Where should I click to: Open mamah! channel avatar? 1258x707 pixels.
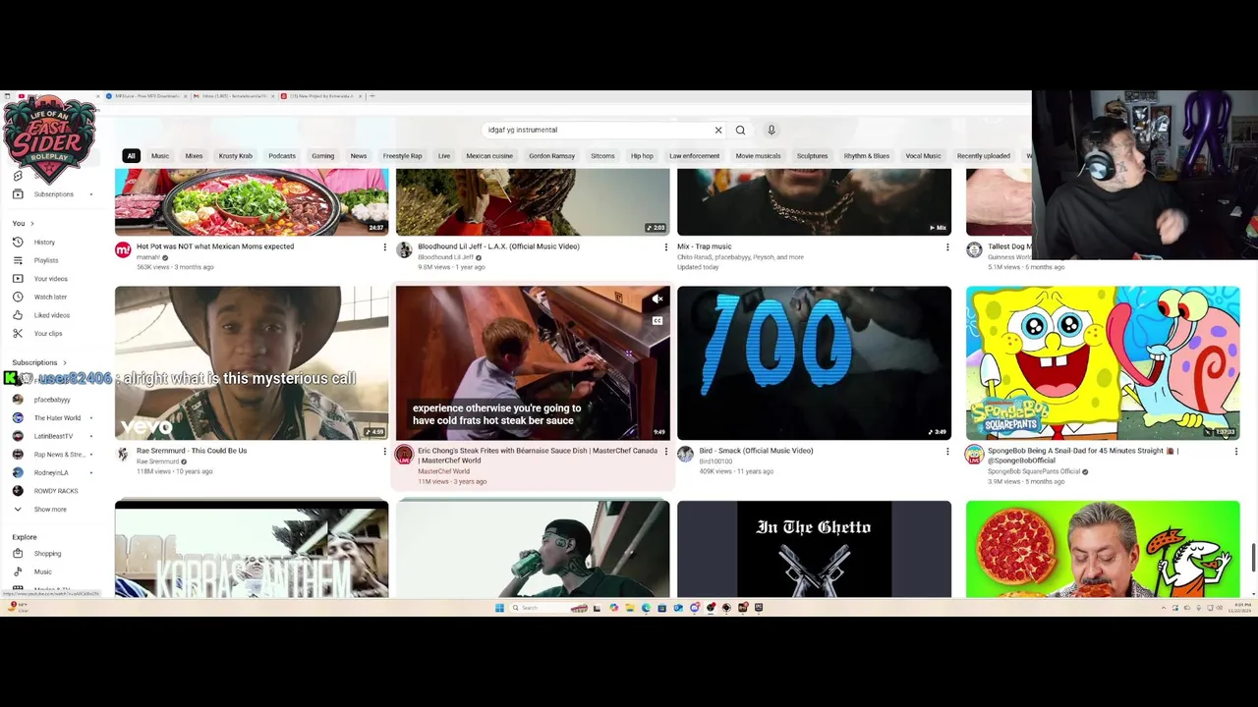(123, 250)
